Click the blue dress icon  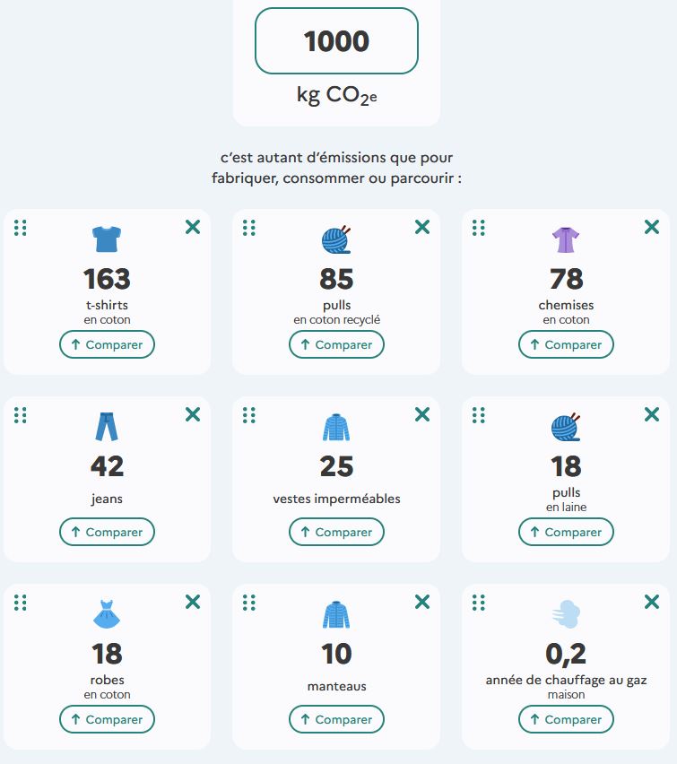(x=107, y=615)
